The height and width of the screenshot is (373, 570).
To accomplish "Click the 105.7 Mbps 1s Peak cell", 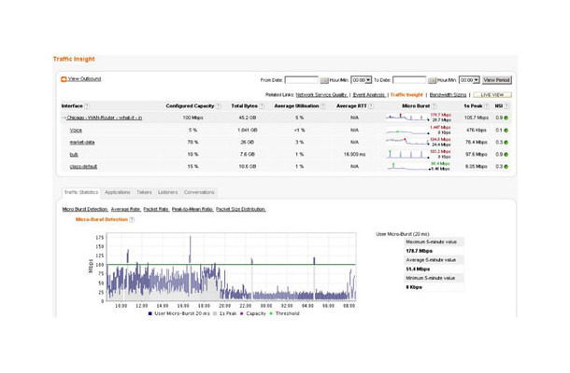I will [x=477, y=117].
